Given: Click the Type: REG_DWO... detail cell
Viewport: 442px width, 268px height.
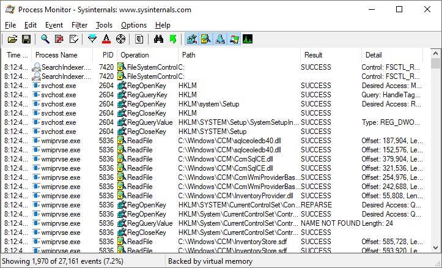Looking at the screenshot, I should tap(392, 122).
